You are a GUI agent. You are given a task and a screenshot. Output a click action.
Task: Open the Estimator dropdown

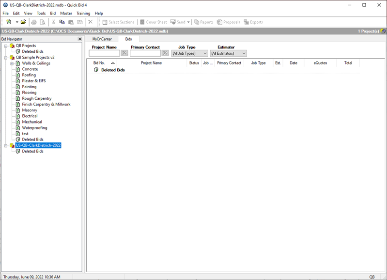[228, 53]
